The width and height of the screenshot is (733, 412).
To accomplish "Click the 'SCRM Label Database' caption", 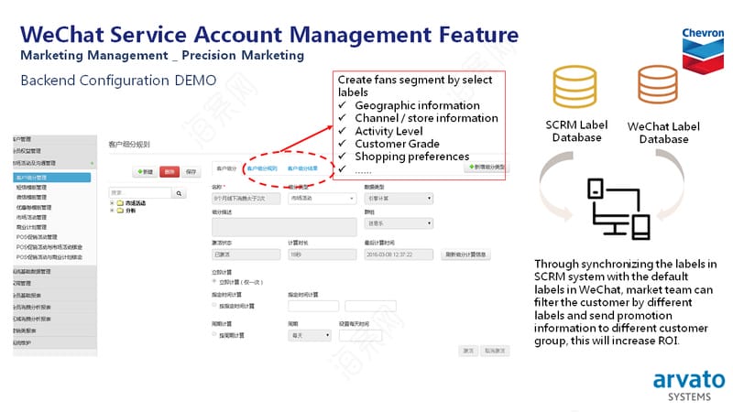I will (x=576, y=131).
